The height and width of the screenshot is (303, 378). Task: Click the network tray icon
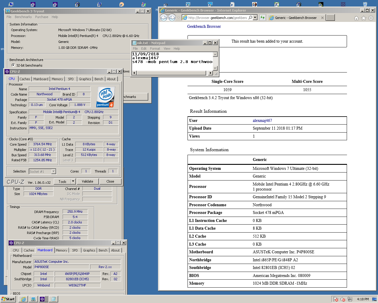pos(350,299)
